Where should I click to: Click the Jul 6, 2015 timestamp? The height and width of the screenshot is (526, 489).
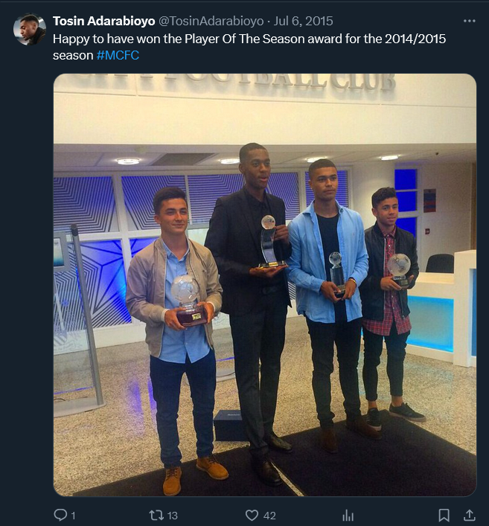click(x=303, y=21)
